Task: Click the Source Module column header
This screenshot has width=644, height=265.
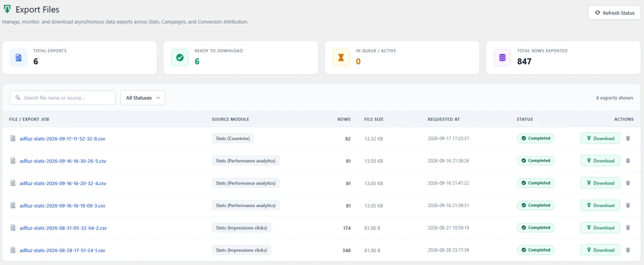Action: tap(230, 119)
